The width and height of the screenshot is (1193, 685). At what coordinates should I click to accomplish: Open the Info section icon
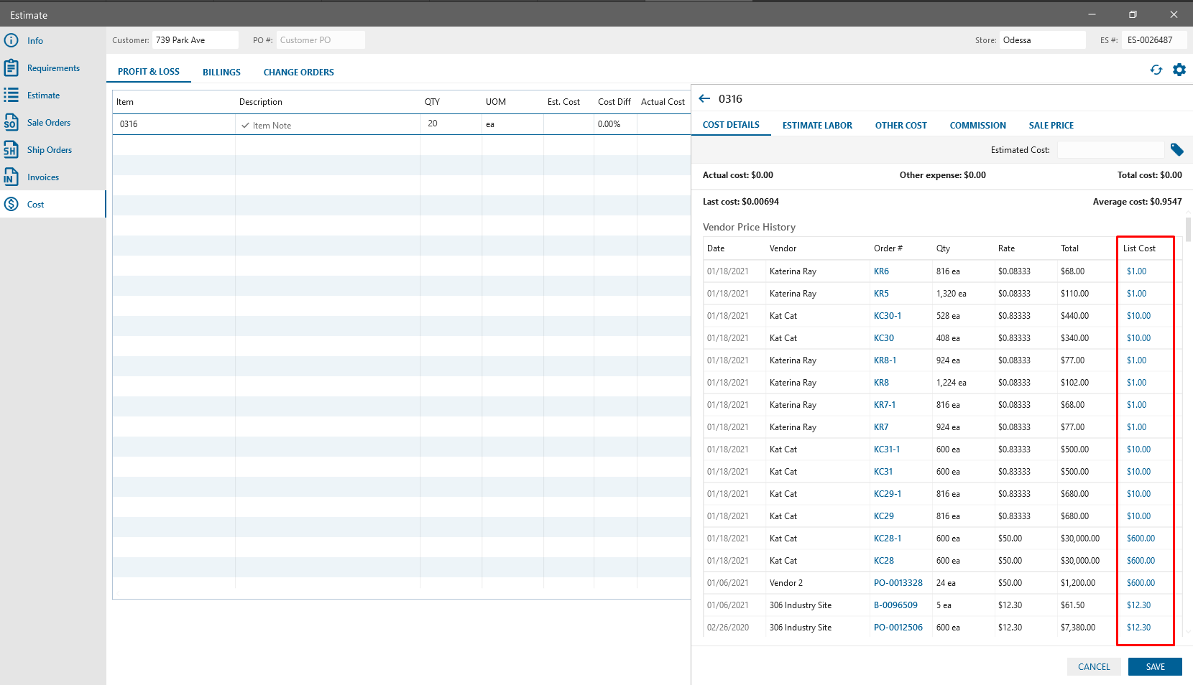pyautogui.click(x=11, y=41)
